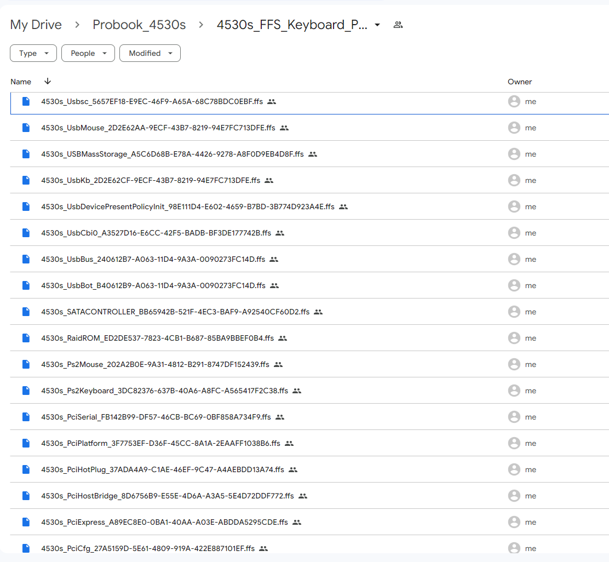Click file icon of 4530s_RaidROM file
The image size is (609, 562).
point(26,338)
